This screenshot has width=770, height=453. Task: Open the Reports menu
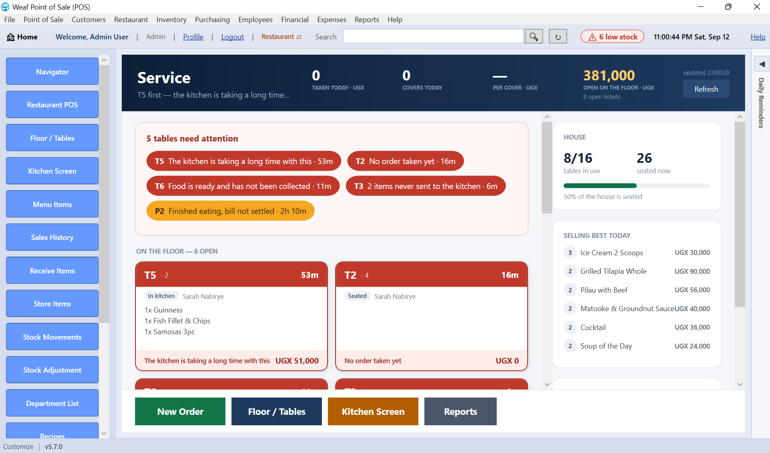point(367,19)
